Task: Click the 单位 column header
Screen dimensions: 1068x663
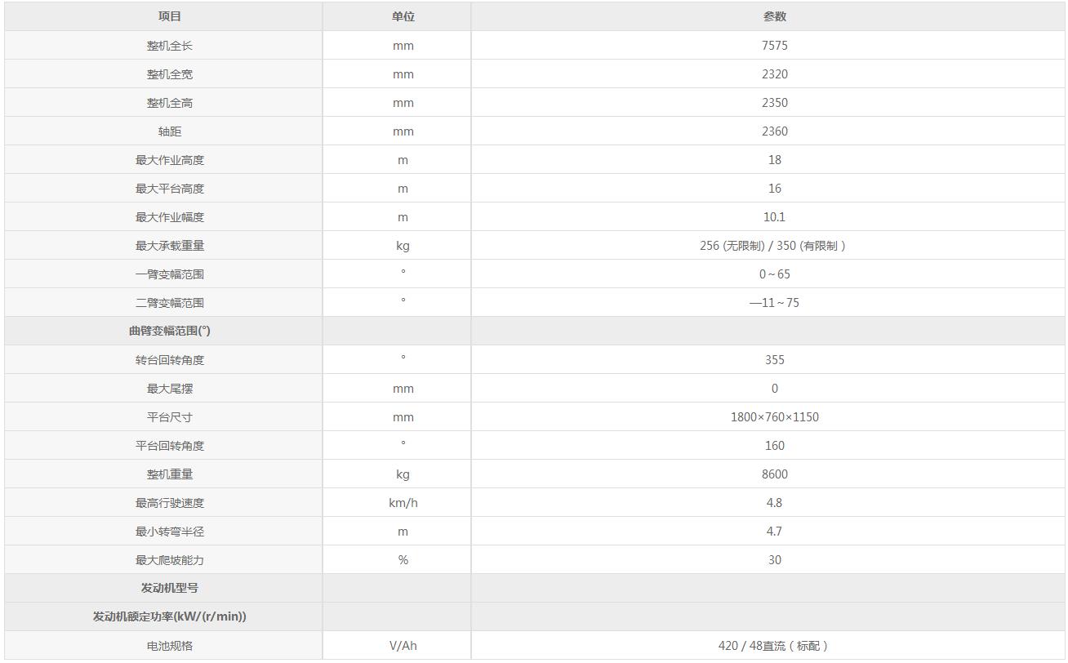Action: click(x=403, y=16)
